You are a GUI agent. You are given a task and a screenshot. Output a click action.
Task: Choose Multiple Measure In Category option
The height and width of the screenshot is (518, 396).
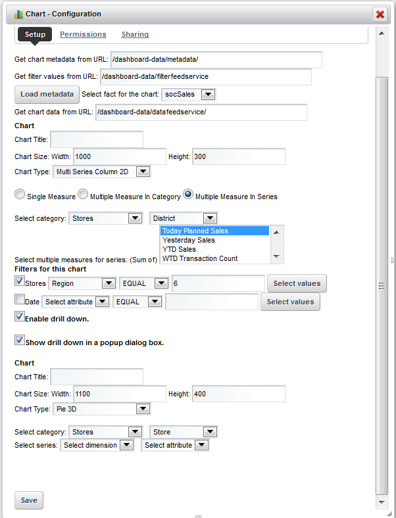[x=83, y=195]
